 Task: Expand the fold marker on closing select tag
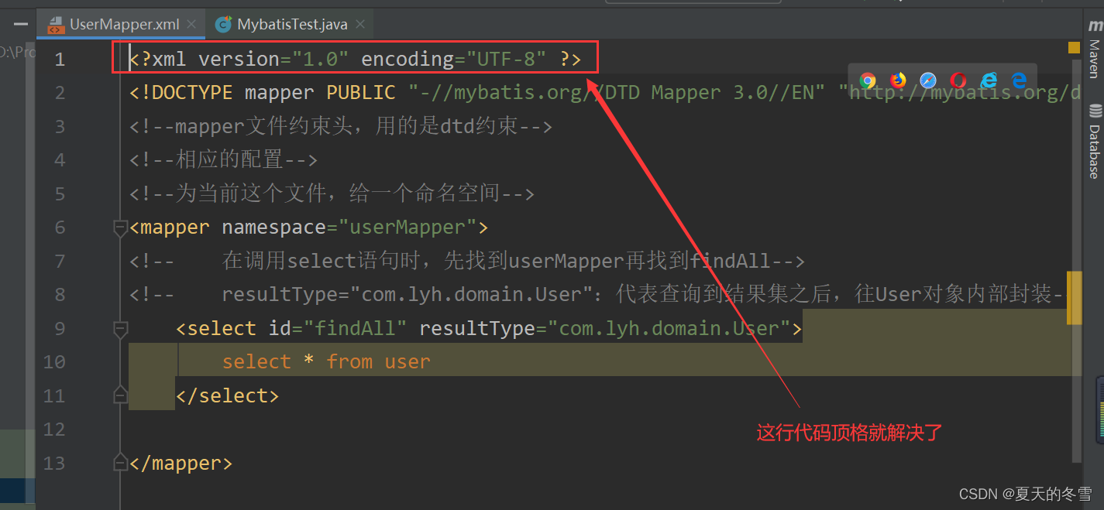(x=120, y=395)
